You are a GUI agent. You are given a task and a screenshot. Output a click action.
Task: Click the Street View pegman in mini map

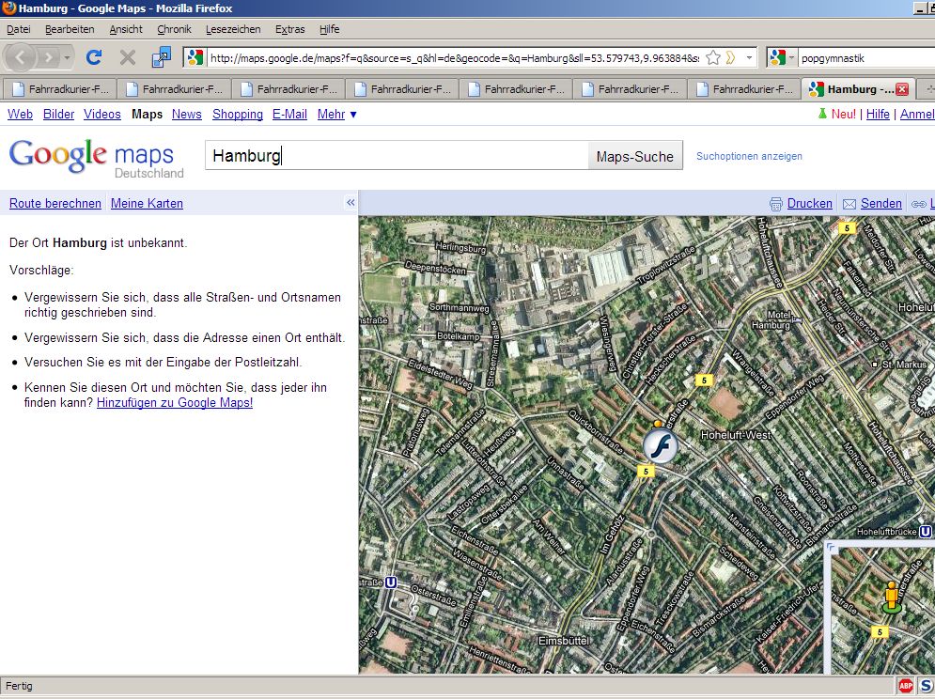[x=891, y=597]
